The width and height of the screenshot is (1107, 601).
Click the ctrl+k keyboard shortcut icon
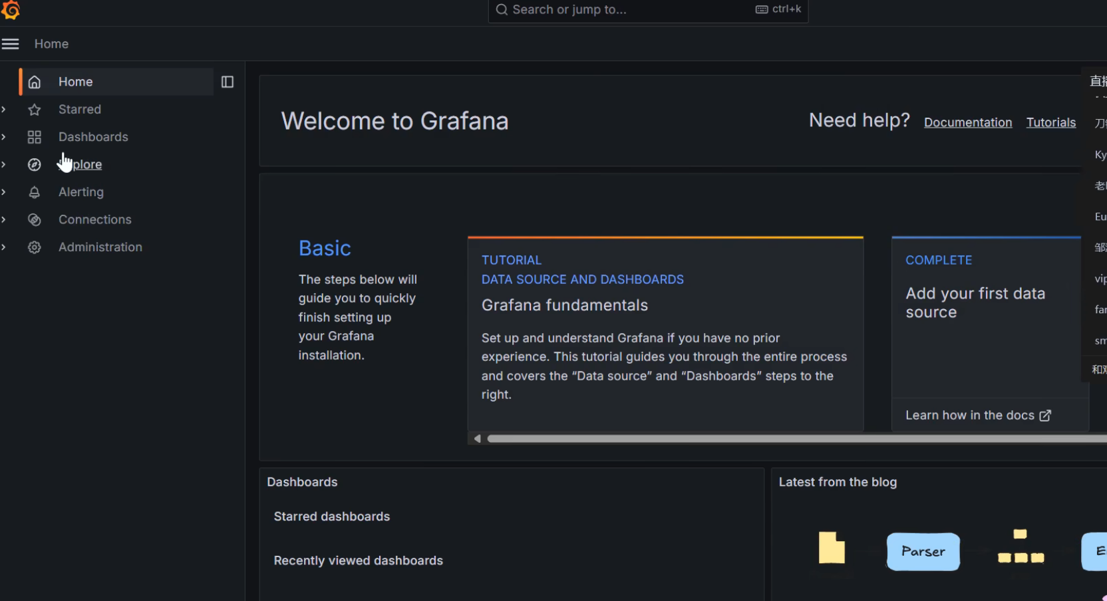point(762,9)
